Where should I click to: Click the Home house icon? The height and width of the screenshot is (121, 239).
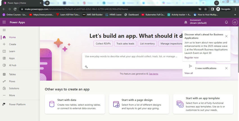pyautogui.click(x=4, y=37)
